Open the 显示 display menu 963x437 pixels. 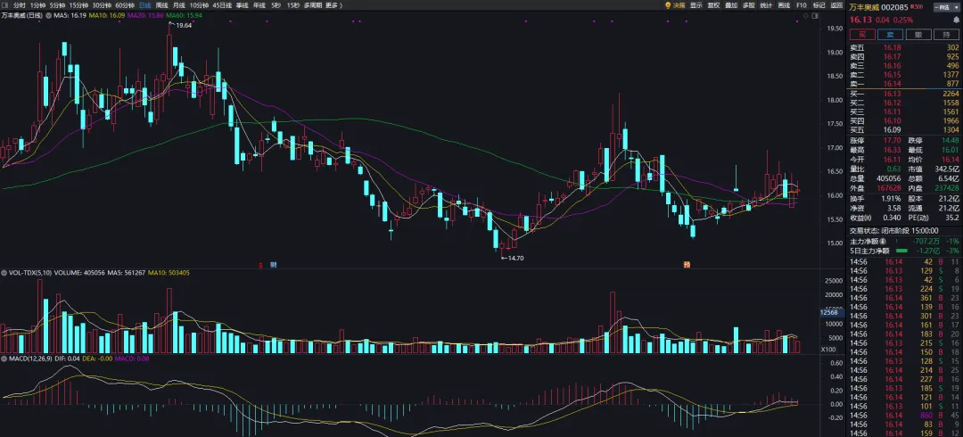(695, 5)
